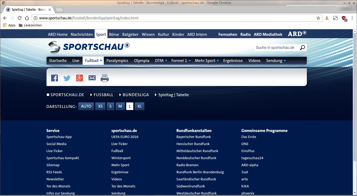
Task: Print the page using printer icon
Action: coord(105,78)
